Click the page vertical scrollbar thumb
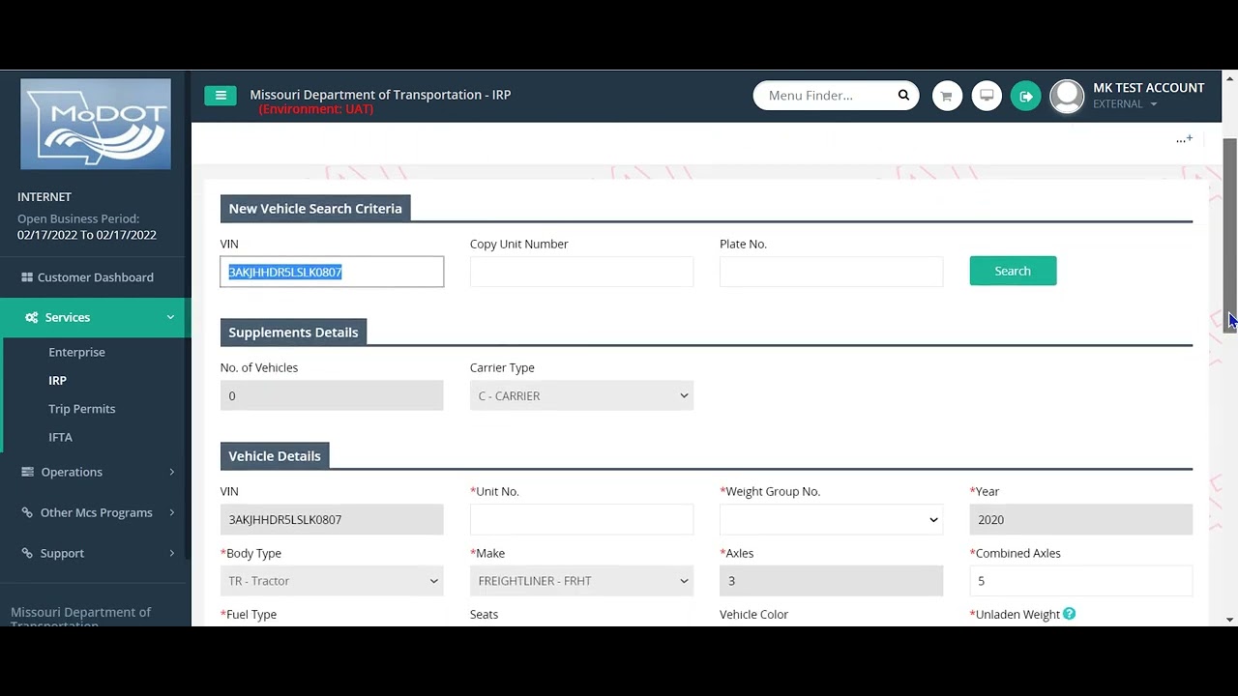The width and height of the screenshot is (1238, 696). (x=1230, y=235)
